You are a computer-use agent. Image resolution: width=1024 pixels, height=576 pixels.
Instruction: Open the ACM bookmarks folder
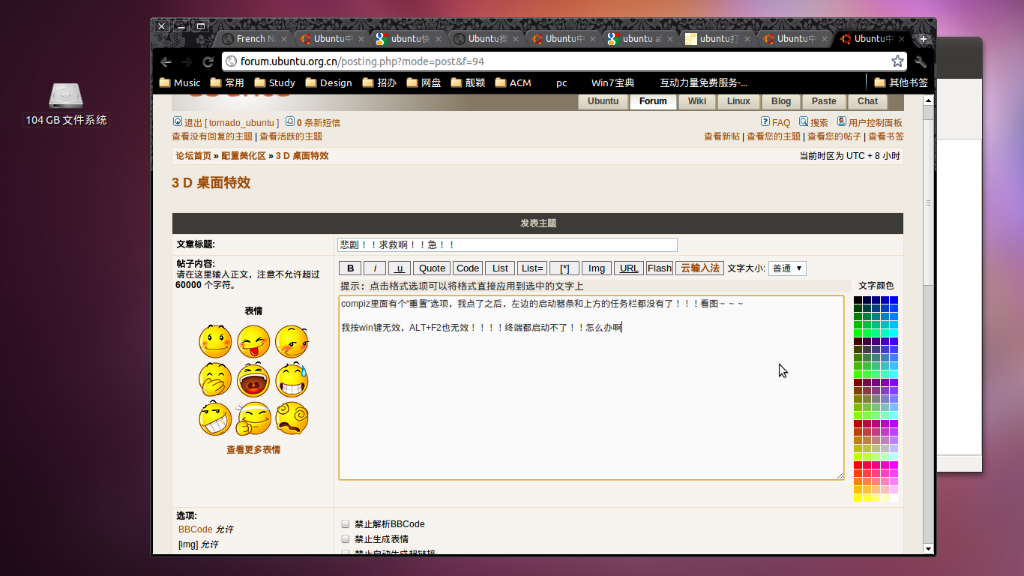[x=513, y=82]
